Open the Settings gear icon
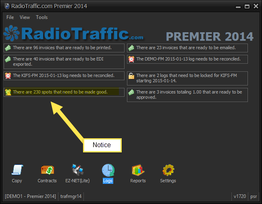 click(168, 170)
